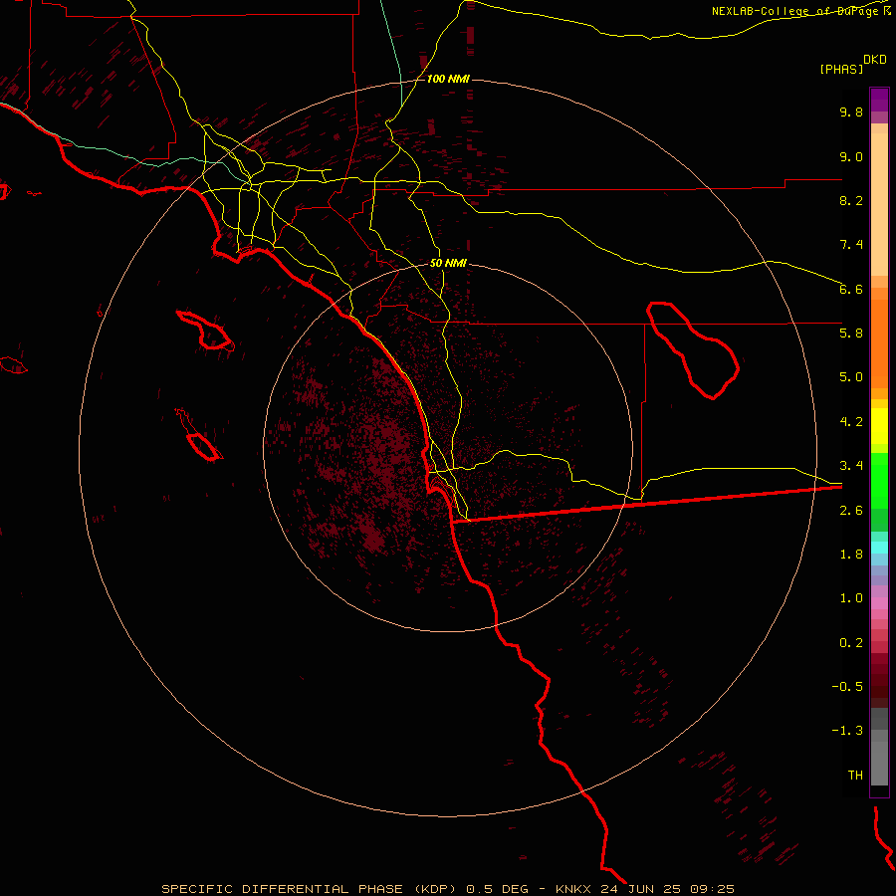Image resolution: width=896 pixels, height=896 pixels.
Task: Select the pink legend band near 1.0
Action: 879,603
